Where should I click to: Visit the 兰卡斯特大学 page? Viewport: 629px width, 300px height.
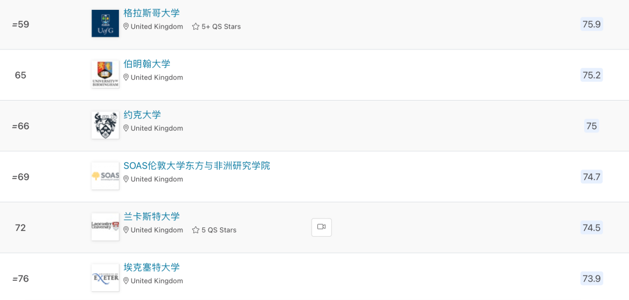tap(151, 217)
